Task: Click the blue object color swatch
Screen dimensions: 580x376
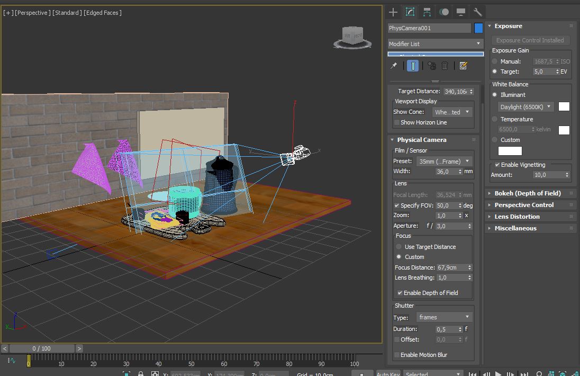Action: point(478,28)
